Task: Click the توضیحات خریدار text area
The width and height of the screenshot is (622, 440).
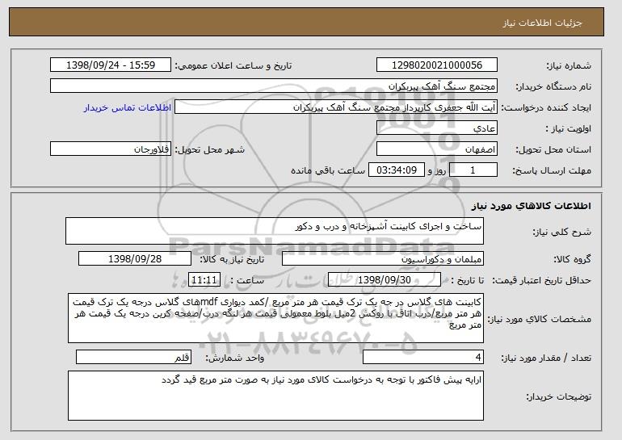Action: coord(275,396)
